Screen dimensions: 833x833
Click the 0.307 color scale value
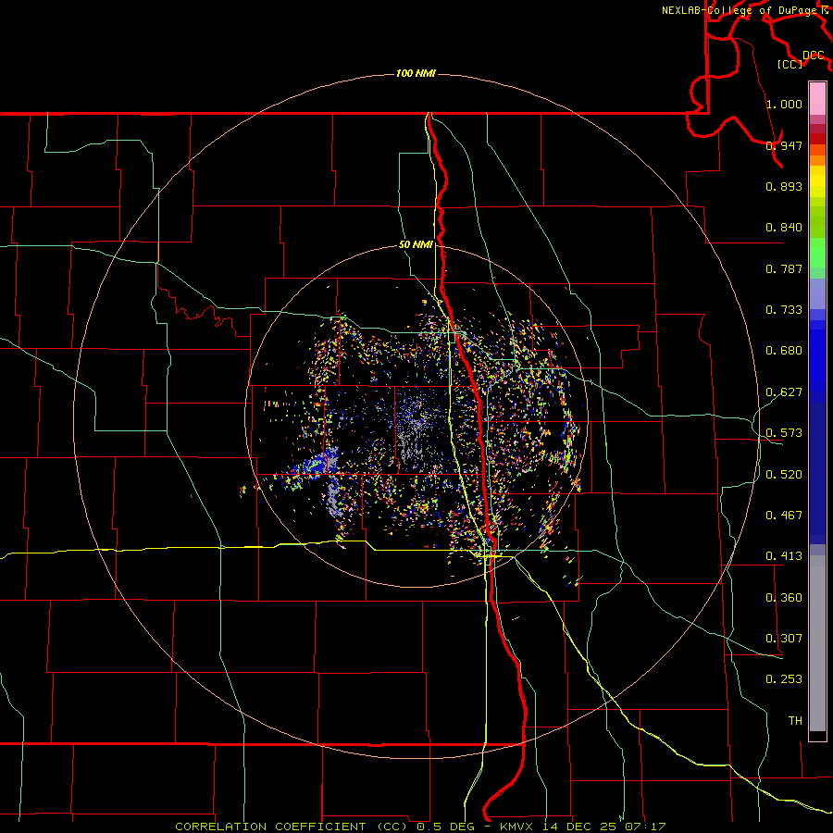point(784,638)
